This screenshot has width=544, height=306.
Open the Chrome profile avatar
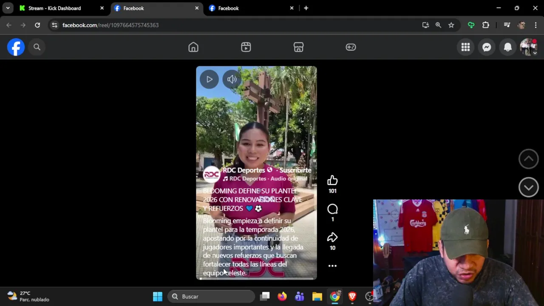click(521, 25)
